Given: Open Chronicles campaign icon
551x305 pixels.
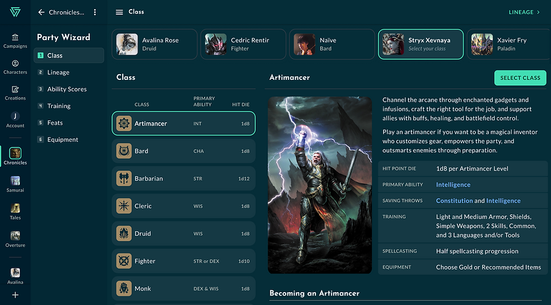Looking at the screenshot, I should [x=15, y=153].
